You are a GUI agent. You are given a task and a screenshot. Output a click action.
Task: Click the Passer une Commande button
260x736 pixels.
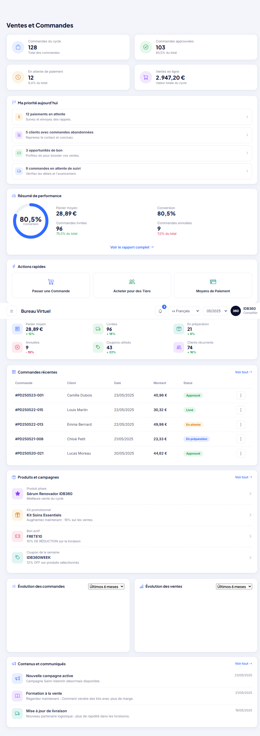51,285
